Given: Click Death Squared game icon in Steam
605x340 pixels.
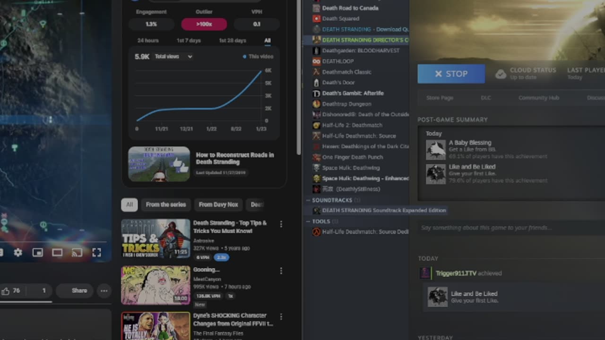Looking at the screenshot, I should (317, 18).
